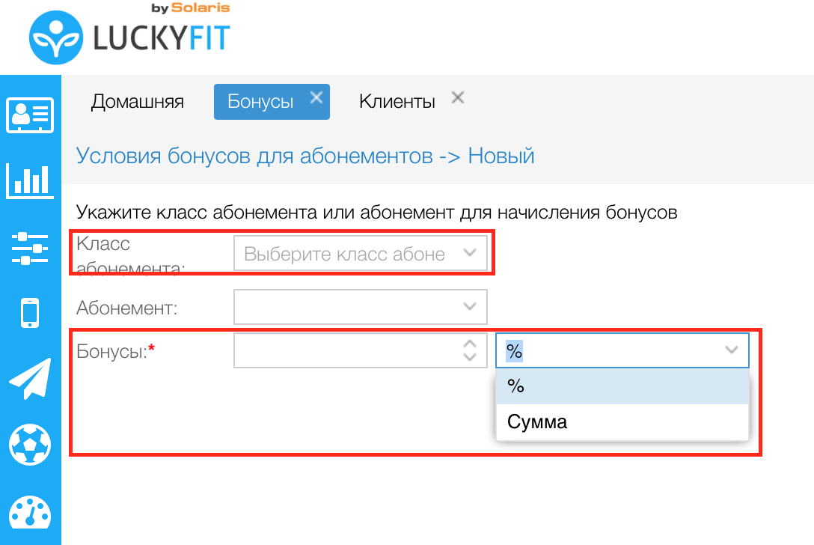This screenshot has height=545, width=814.
Task: Open the soccer ball sidebar icon
Action: pos(30,444)
